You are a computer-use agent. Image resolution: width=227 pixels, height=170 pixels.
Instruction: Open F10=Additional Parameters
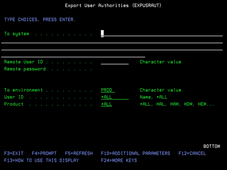135,153
